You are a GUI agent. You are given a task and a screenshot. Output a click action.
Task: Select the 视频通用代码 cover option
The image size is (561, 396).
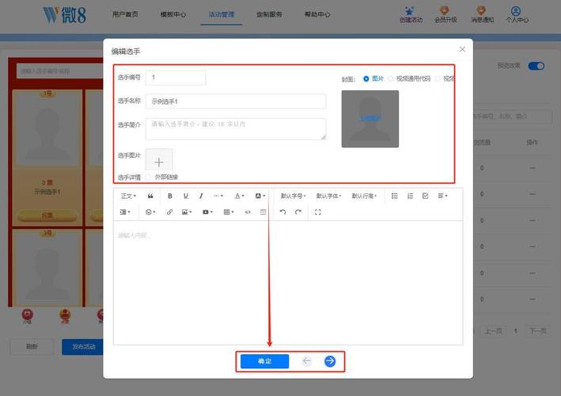pyautogui.click(x=391, y=78)
